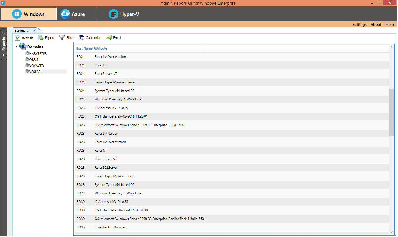
Task: Select RD24 System Type: x64-based PC row
Action: point(232,91)
